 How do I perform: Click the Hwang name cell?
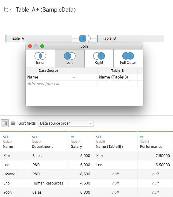pyautogui.click(x=15, y=174)
